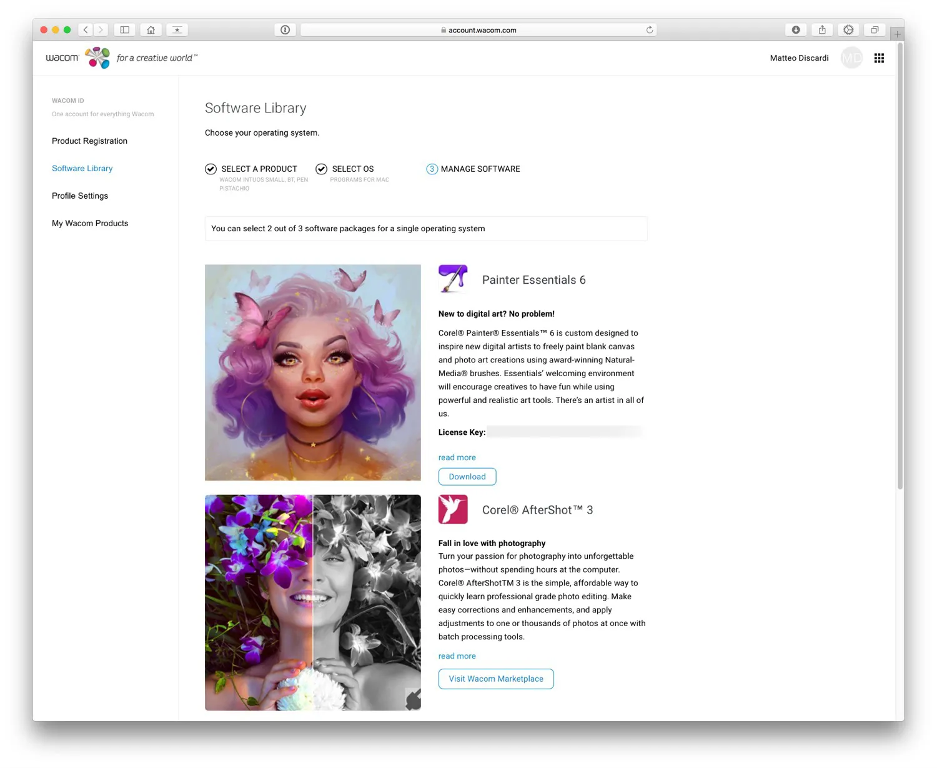
Task: Go to the MANAGE SOFTWARE step label
Action: pos(480,169)
